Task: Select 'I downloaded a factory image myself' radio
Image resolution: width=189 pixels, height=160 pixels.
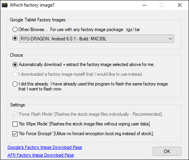Action: 15,74
